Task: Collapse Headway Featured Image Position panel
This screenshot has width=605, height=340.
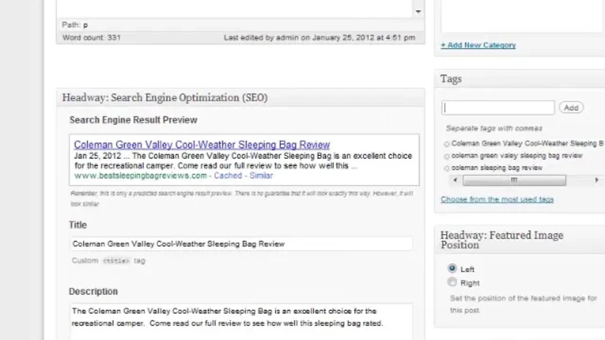Action: click(520, 240)
